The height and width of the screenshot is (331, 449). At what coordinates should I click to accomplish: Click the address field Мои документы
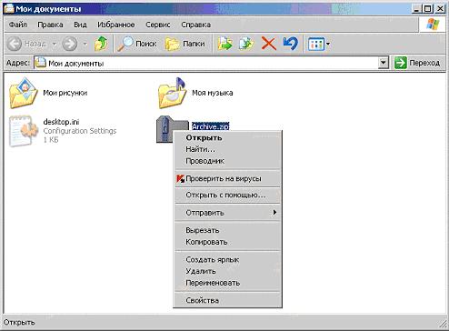click(206, 63)
